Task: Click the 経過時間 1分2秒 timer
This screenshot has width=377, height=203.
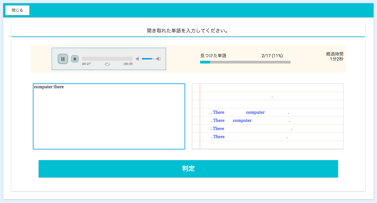Action: pyautogui.click(x=335, y=56)
